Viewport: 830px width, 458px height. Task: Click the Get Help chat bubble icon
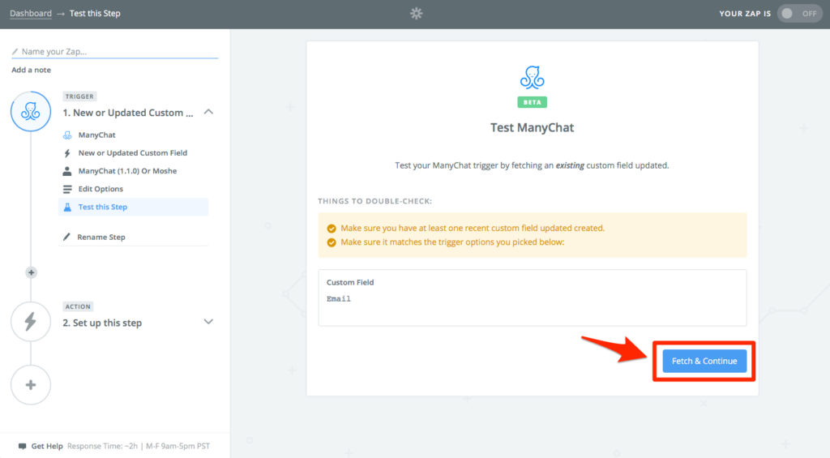click(x=22, y=446)
